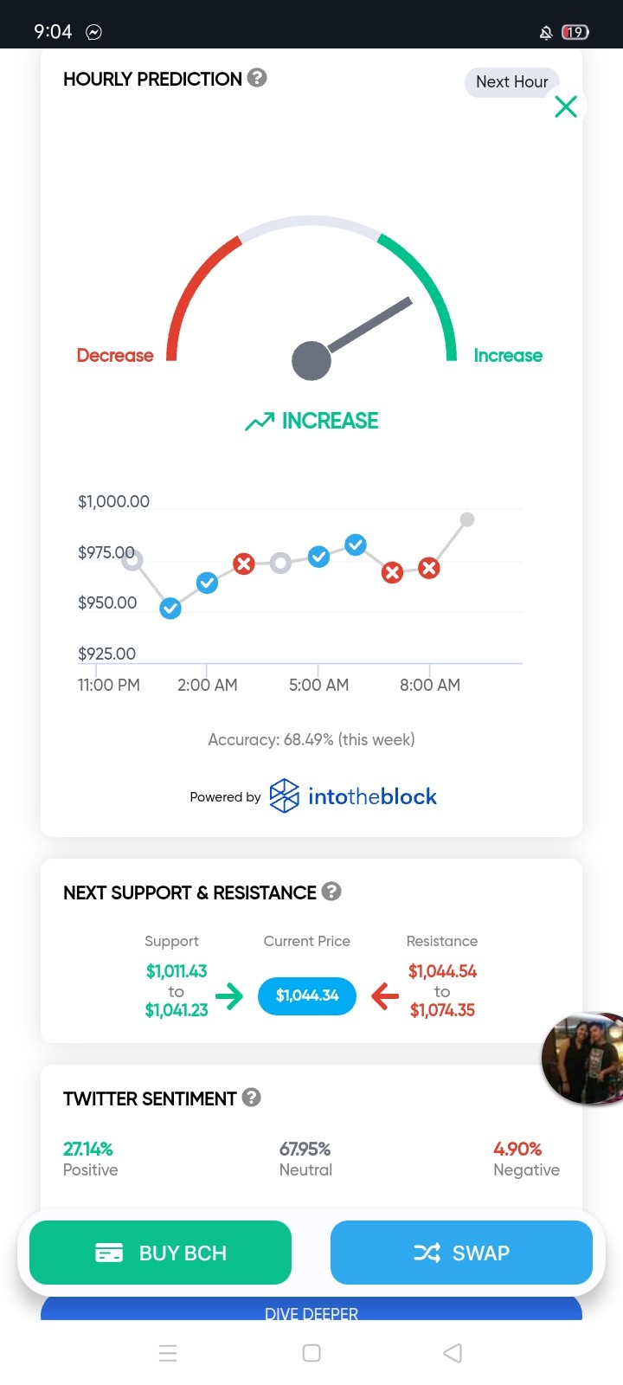This screenshot has height=1385, width=623.
Task: Tap the SWAP button
Action: coord(461,1253)
